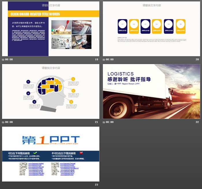Image resolution: width=202 pixels, height=189 pixels.
Task: Select the slide 20 thumbnail with six numbered cards
Action: (x=151, y=29)
